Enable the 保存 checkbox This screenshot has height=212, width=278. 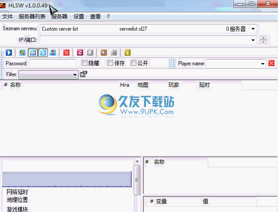(x=110, y=63)
